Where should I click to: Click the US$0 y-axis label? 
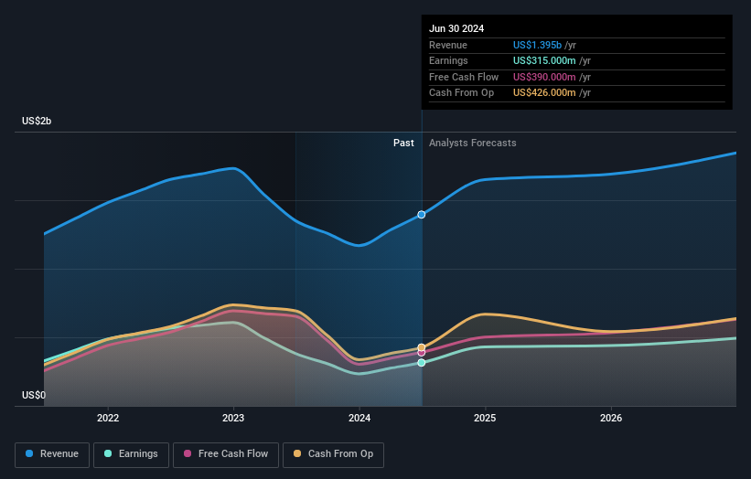[x=34, y=395]
